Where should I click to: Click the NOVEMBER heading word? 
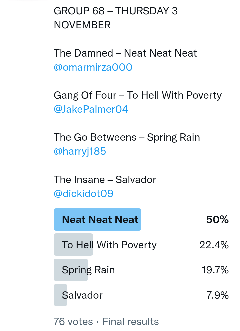[82, 25]
